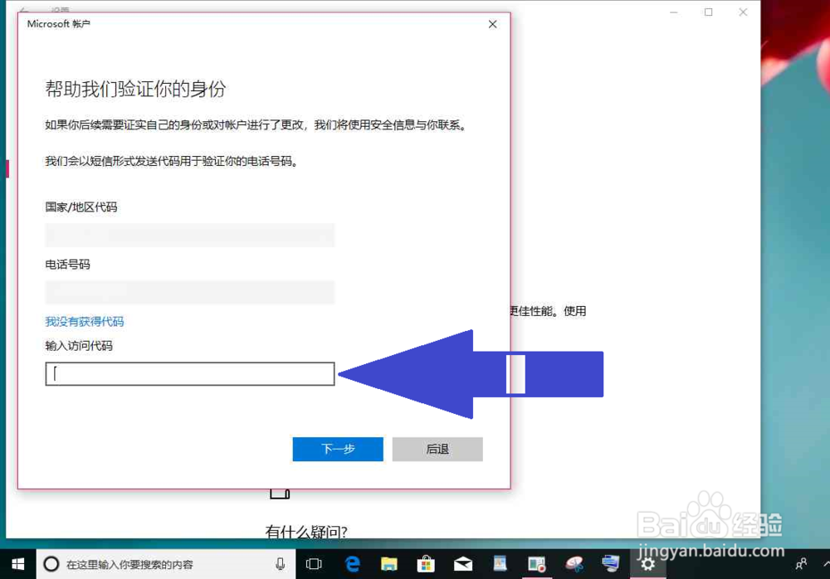Image resolution: width=830 pixels, height=579 pixels.
Task: Click the 帮助我们验证你的身份 heading
Action: 135,89
